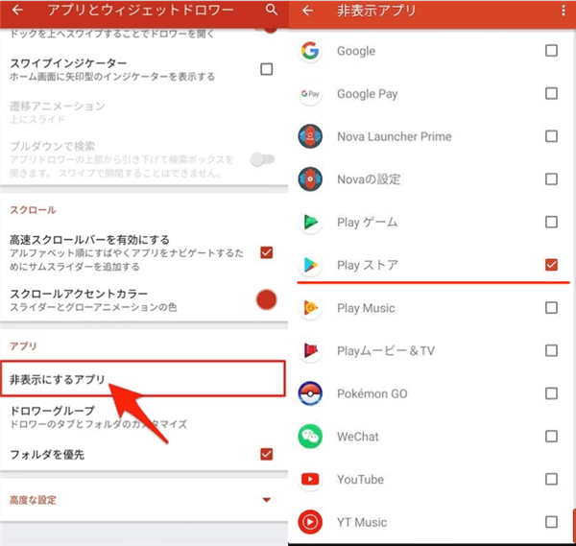Tap the 高度な設定 label
This screenshot has width=576, height=546.
33,500
